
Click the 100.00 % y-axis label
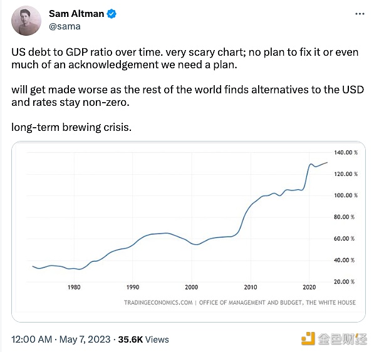pos(346,195)
